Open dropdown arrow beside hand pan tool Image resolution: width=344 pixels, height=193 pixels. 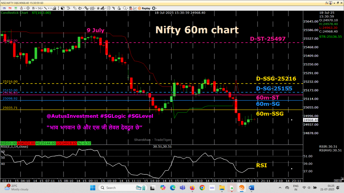coord(83,9)
